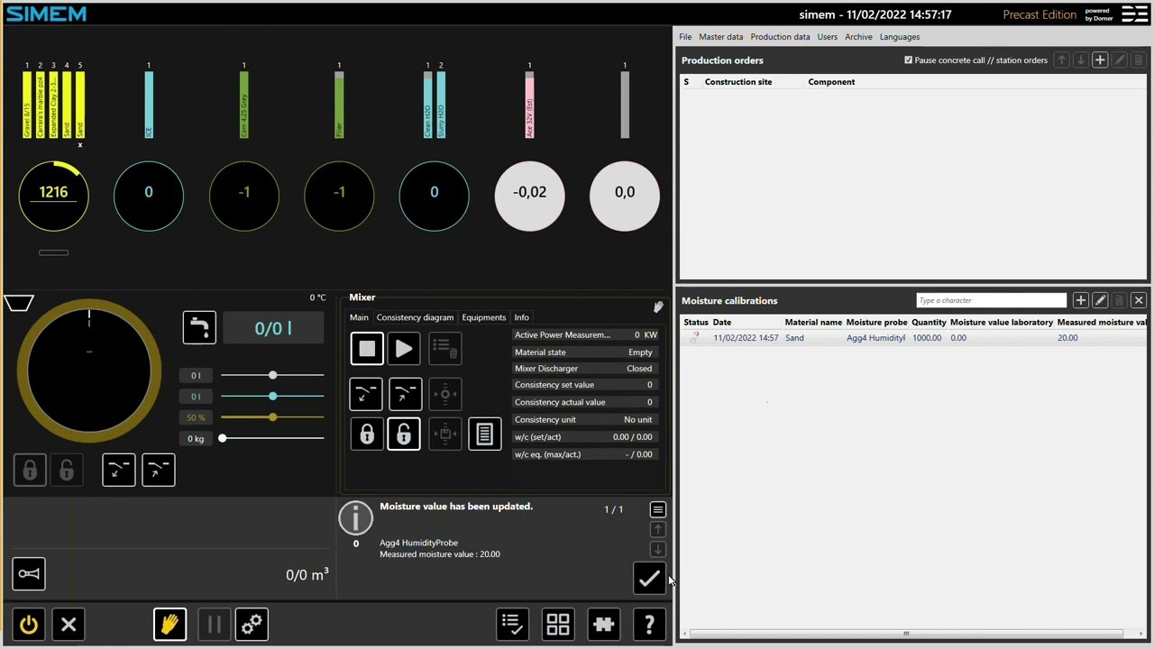Image resolution: width=1154 pixels, height=649 pixels.
Task: Open the four-squares grid view icon
Action: coord(558,624)
